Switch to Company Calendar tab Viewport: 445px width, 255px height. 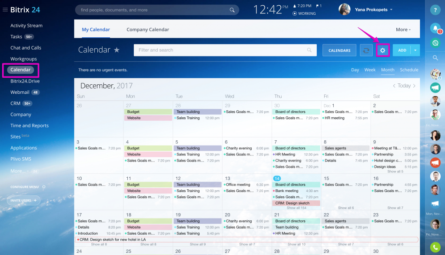(148, 30)
